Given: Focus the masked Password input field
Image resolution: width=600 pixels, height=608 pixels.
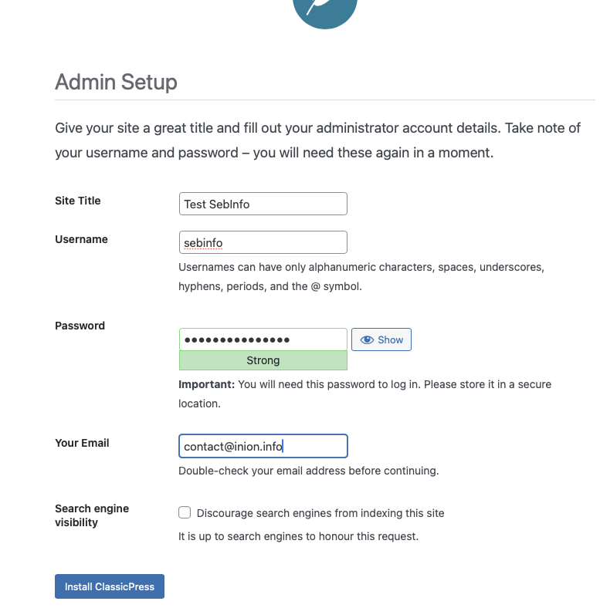Looking at the screenshot, I should pyautogui.click(x=263, y=339).
